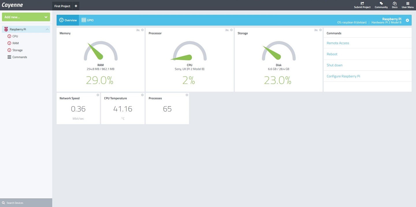Add a new project with plus button
The image size is (416, 207).
point(76,6)
